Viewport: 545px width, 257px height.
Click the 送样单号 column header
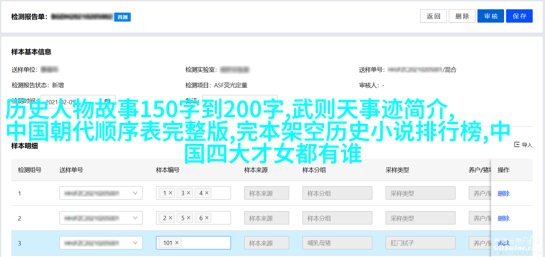[71, 170]
